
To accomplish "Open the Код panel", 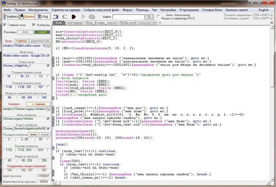I will coord(43,17).
